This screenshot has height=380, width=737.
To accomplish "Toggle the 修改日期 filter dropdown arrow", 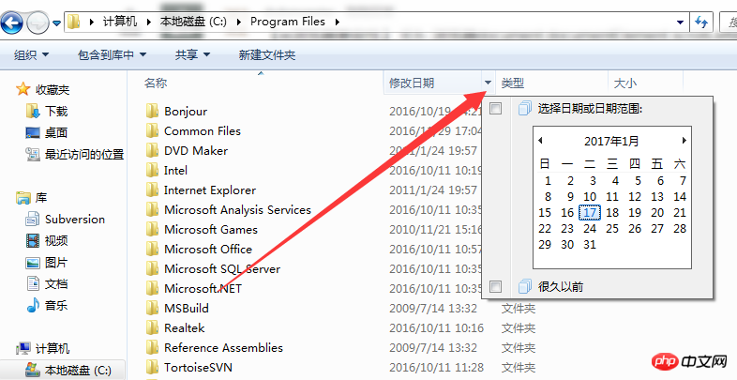I will click(488, 84).
